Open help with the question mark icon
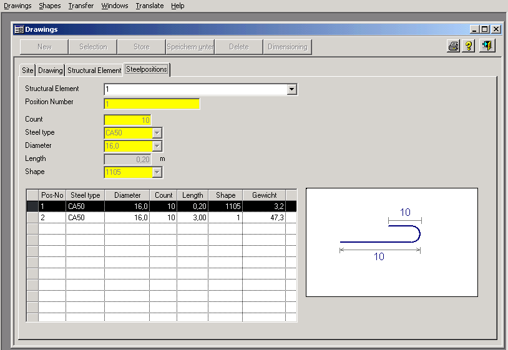Viewport: 508px width, 350px height. (469, 47)
